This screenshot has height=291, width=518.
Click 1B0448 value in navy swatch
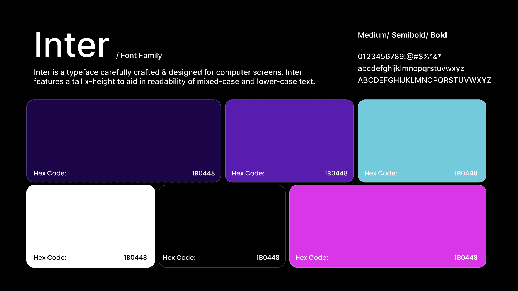[x=203, y=173]
